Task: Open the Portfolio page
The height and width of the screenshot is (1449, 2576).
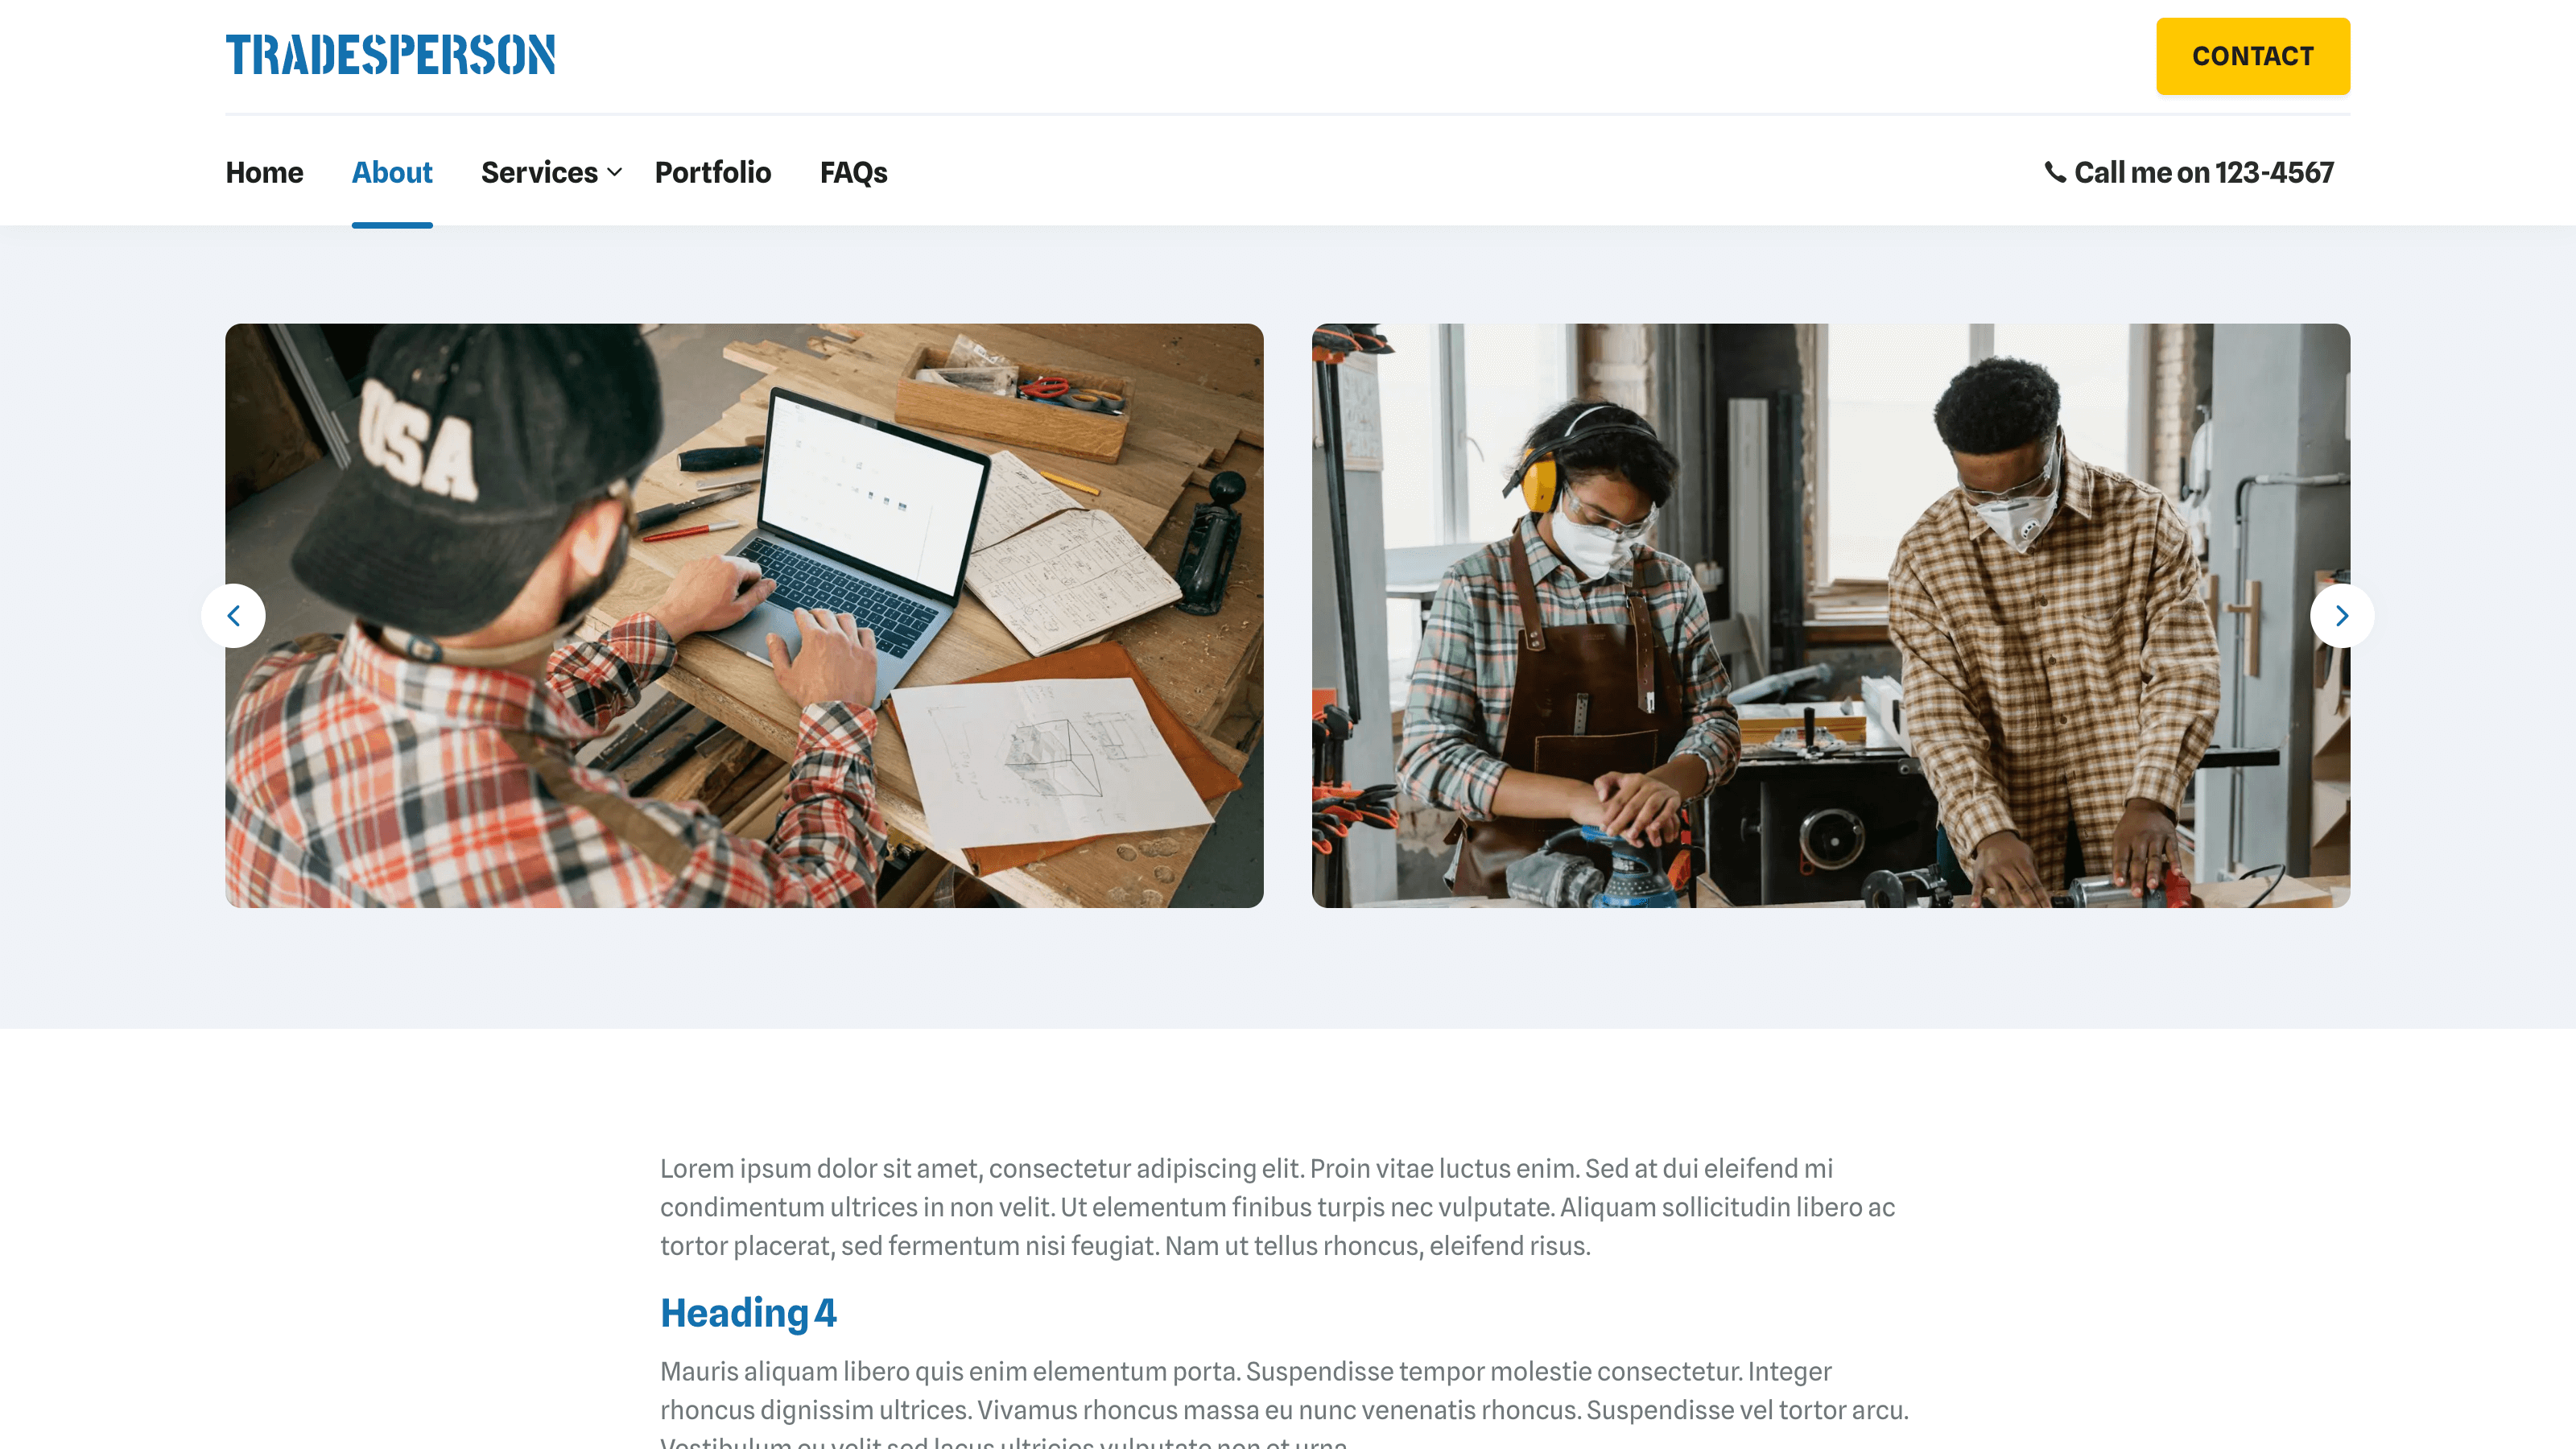Action: (713, 172)
